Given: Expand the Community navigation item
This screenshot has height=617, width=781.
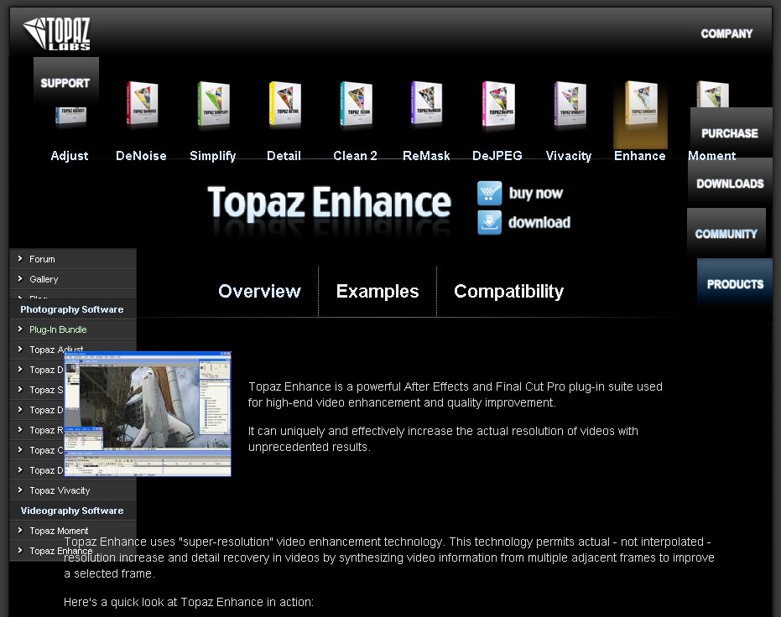Looking at the screenshot, I should pos(726,234).
